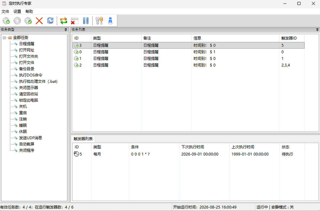Image resolution: width=320 pixels, height=211 pixels.
Task: Click the 信息 column header in task list
Action: point(235,38)
